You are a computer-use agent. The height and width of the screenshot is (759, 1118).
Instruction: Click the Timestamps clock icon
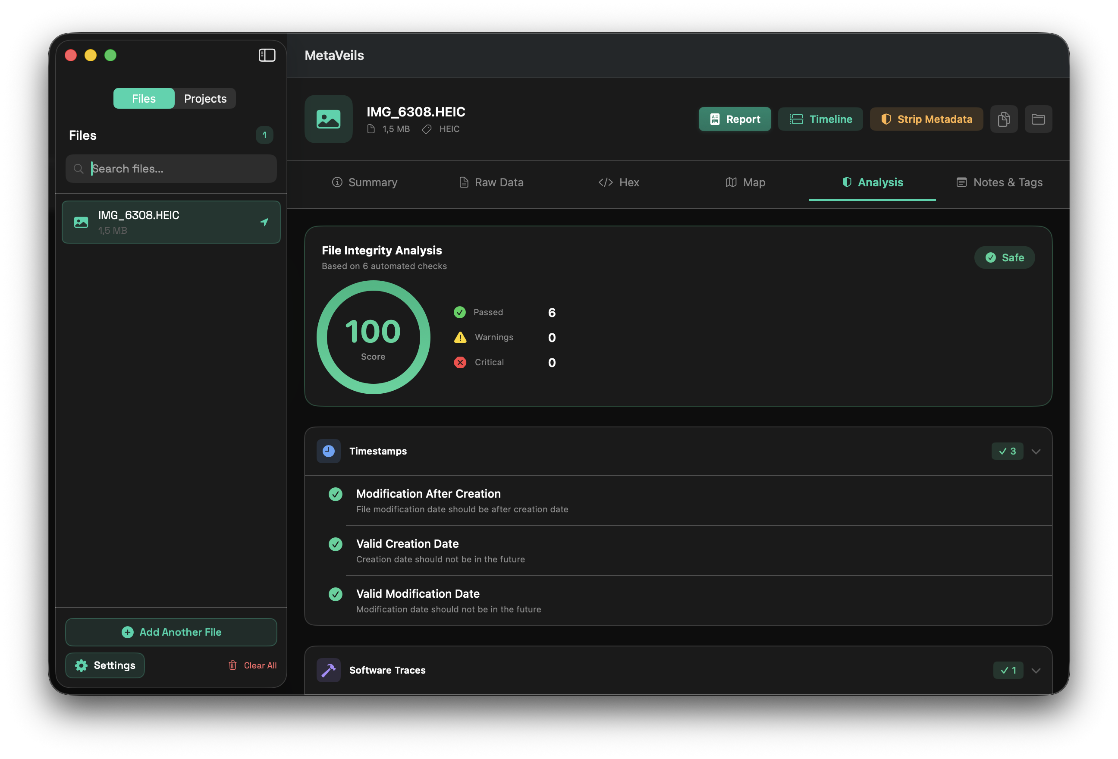click(329, 451)
